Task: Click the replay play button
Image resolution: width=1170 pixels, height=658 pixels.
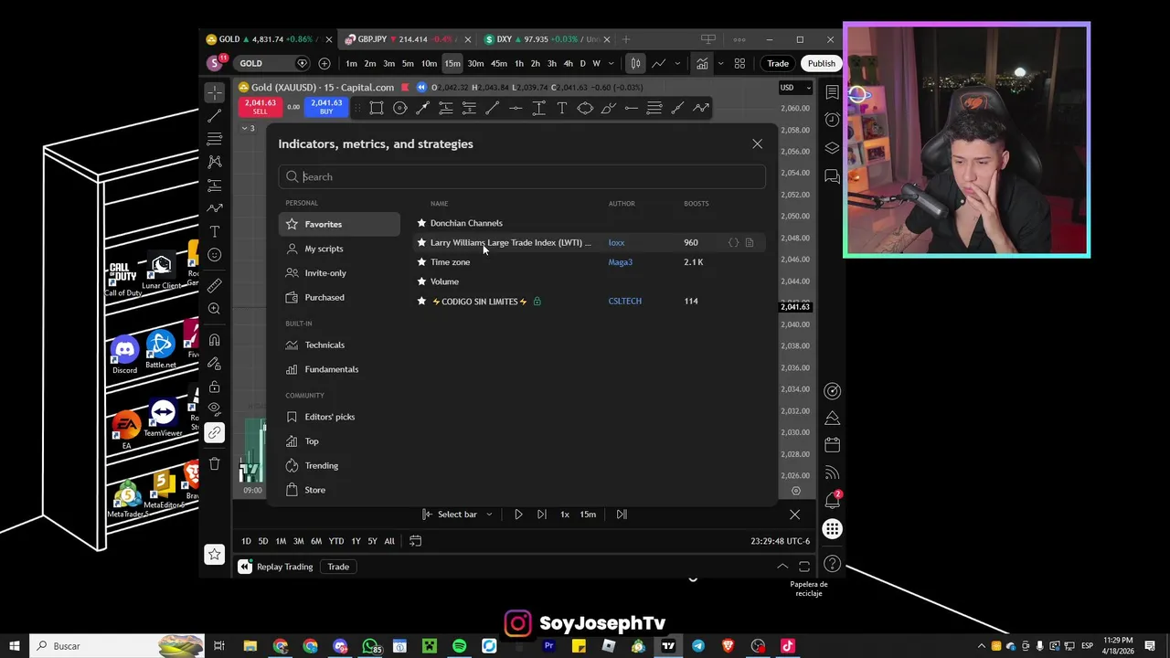Action: (x=518, y=515)
